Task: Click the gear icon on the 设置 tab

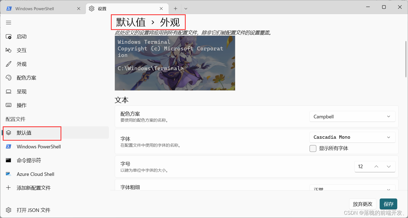Action: pyautogui.click(x=92, y=9)
